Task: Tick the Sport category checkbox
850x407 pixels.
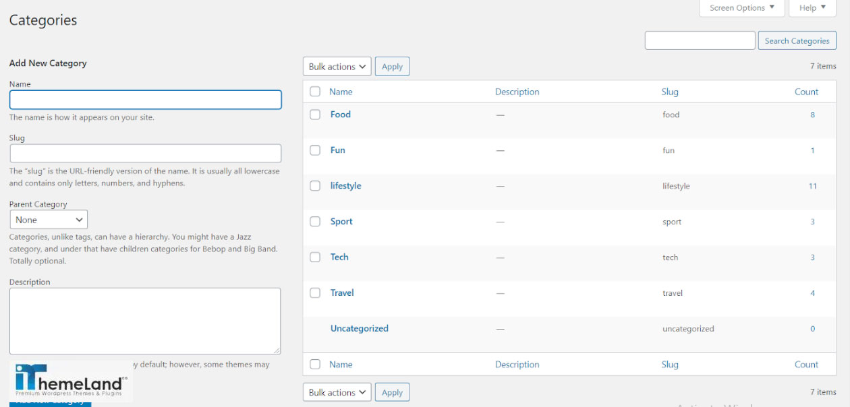Action: pos(315,222)
